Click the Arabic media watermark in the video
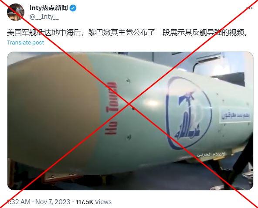The image size is (258, 208). [x=212, y=154]
